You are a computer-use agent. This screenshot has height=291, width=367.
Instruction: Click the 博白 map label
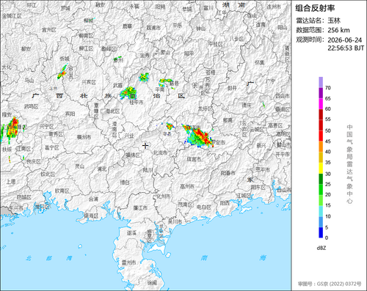pyautogui.click(x=125, y=183)
